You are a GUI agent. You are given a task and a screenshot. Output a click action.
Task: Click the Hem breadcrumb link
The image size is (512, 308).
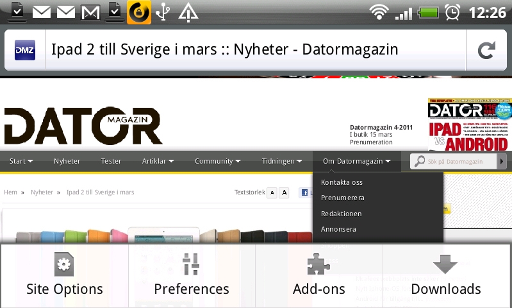pyautogui.click(x=10, y=193)
